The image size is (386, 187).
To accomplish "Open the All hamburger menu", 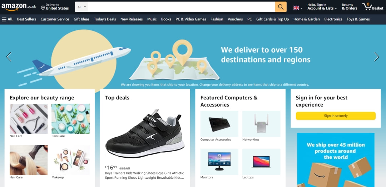I will tap(7, 19).
